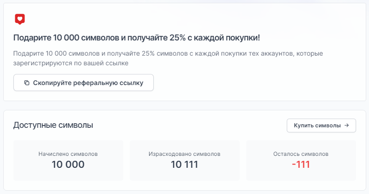Select the 10 000 credited value

[68, 165]
